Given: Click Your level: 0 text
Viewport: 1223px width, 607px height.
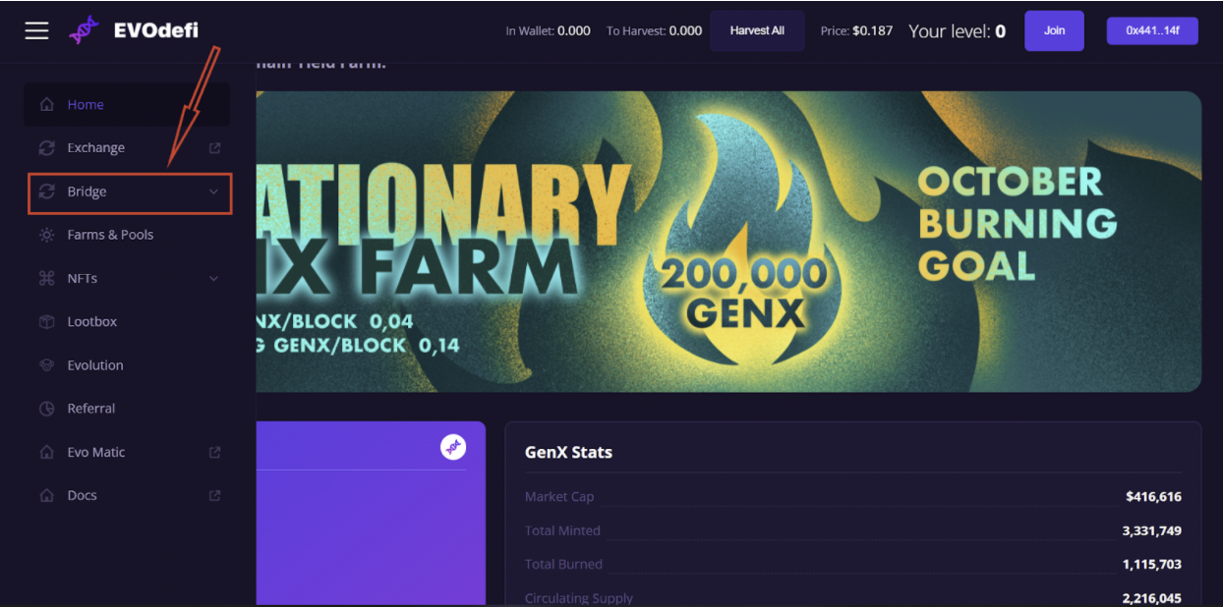Looking at the screenshot, I should click(957, 30).
